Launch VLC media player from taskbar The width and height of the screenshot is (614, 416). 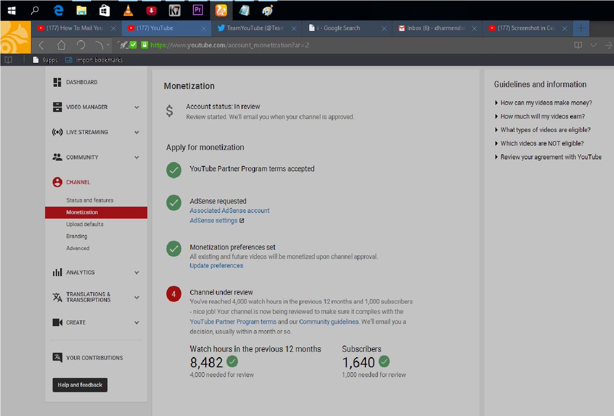(128, 10)
